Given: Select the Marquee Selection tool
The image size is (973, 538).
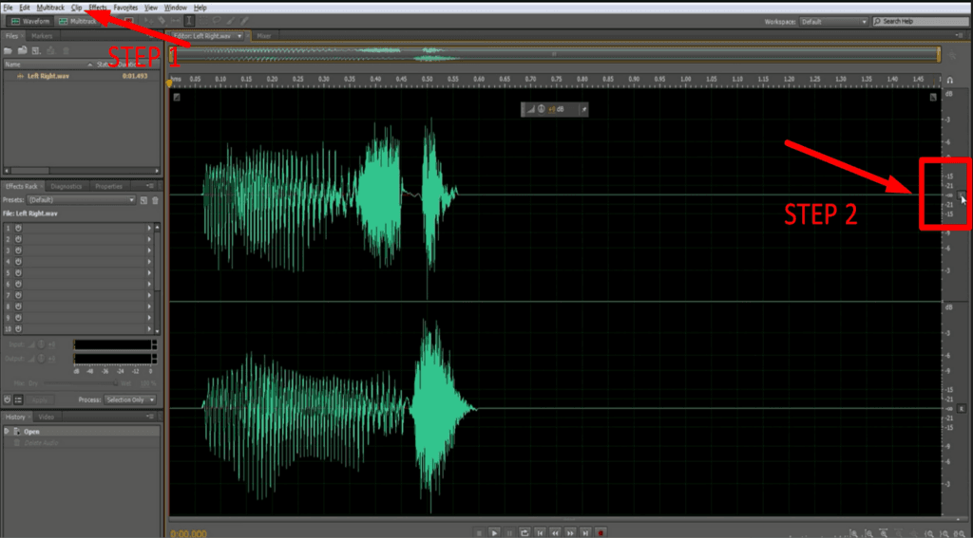Looking at the screenshot, I should (203, 21).
